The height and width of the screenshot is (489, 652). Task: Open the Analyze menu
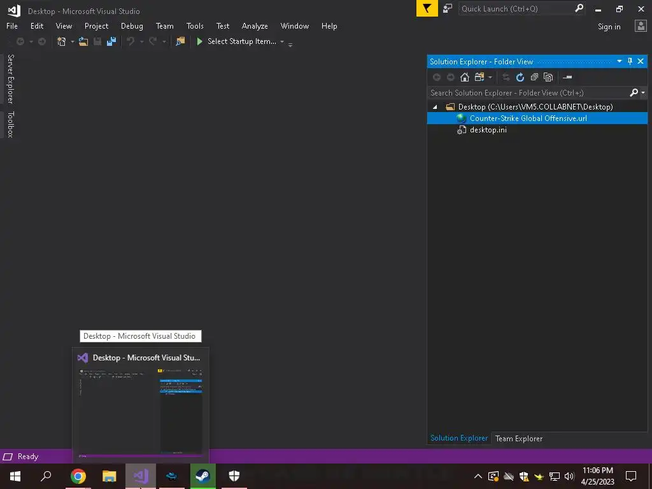click(x=255, y=25)
